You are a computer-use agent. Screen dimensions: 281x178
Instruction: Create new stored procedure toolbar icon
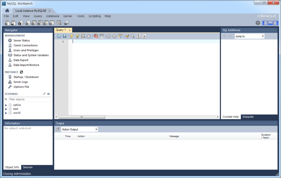point(46,23)
